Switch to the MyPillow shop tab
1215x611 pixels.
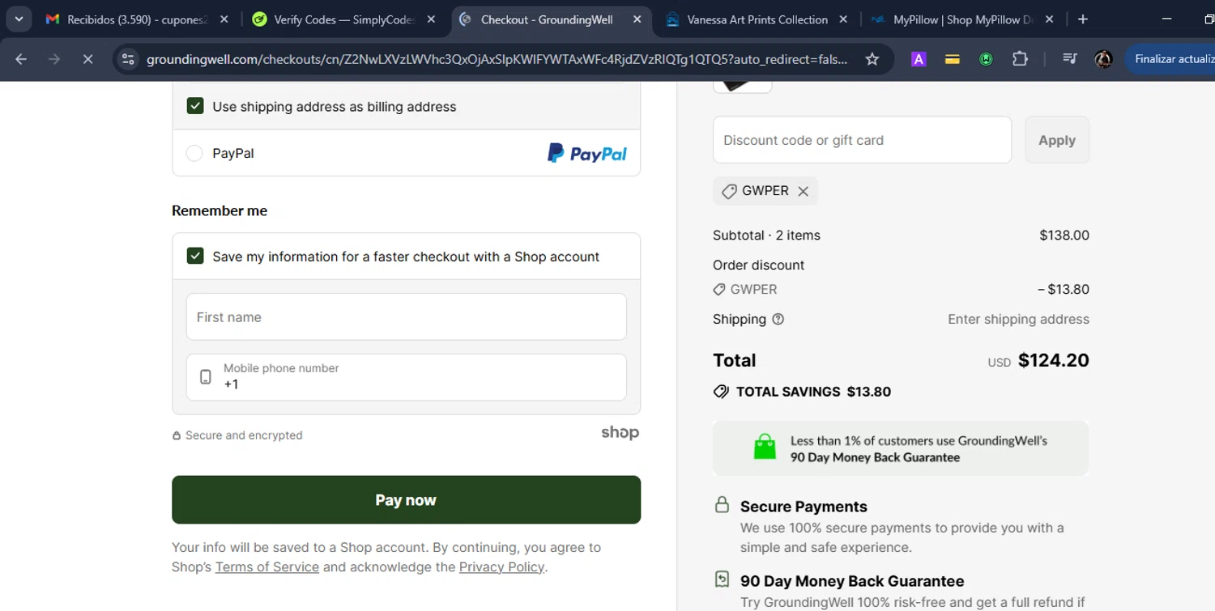tap(963, 19)
